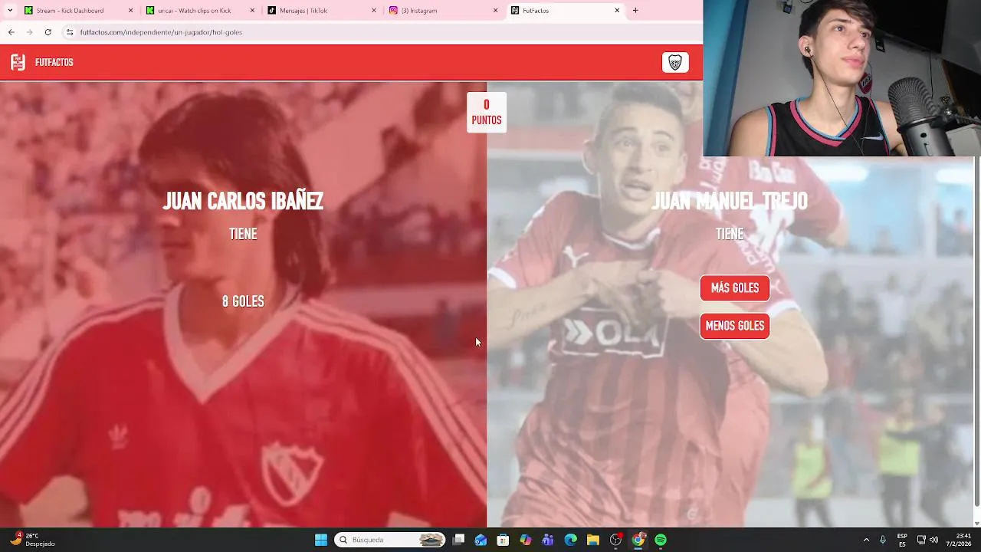Viewport: 981px width, 552px height.
Task: Switch to the urical - Watch clips on Kick tab
Action: pyautogui.click(x=199, y=11)
